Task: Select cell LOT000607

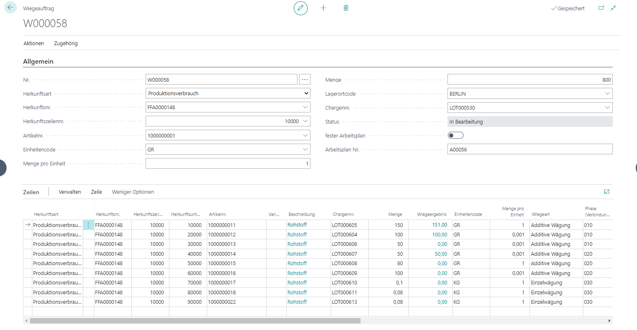Action: [349, 254]
